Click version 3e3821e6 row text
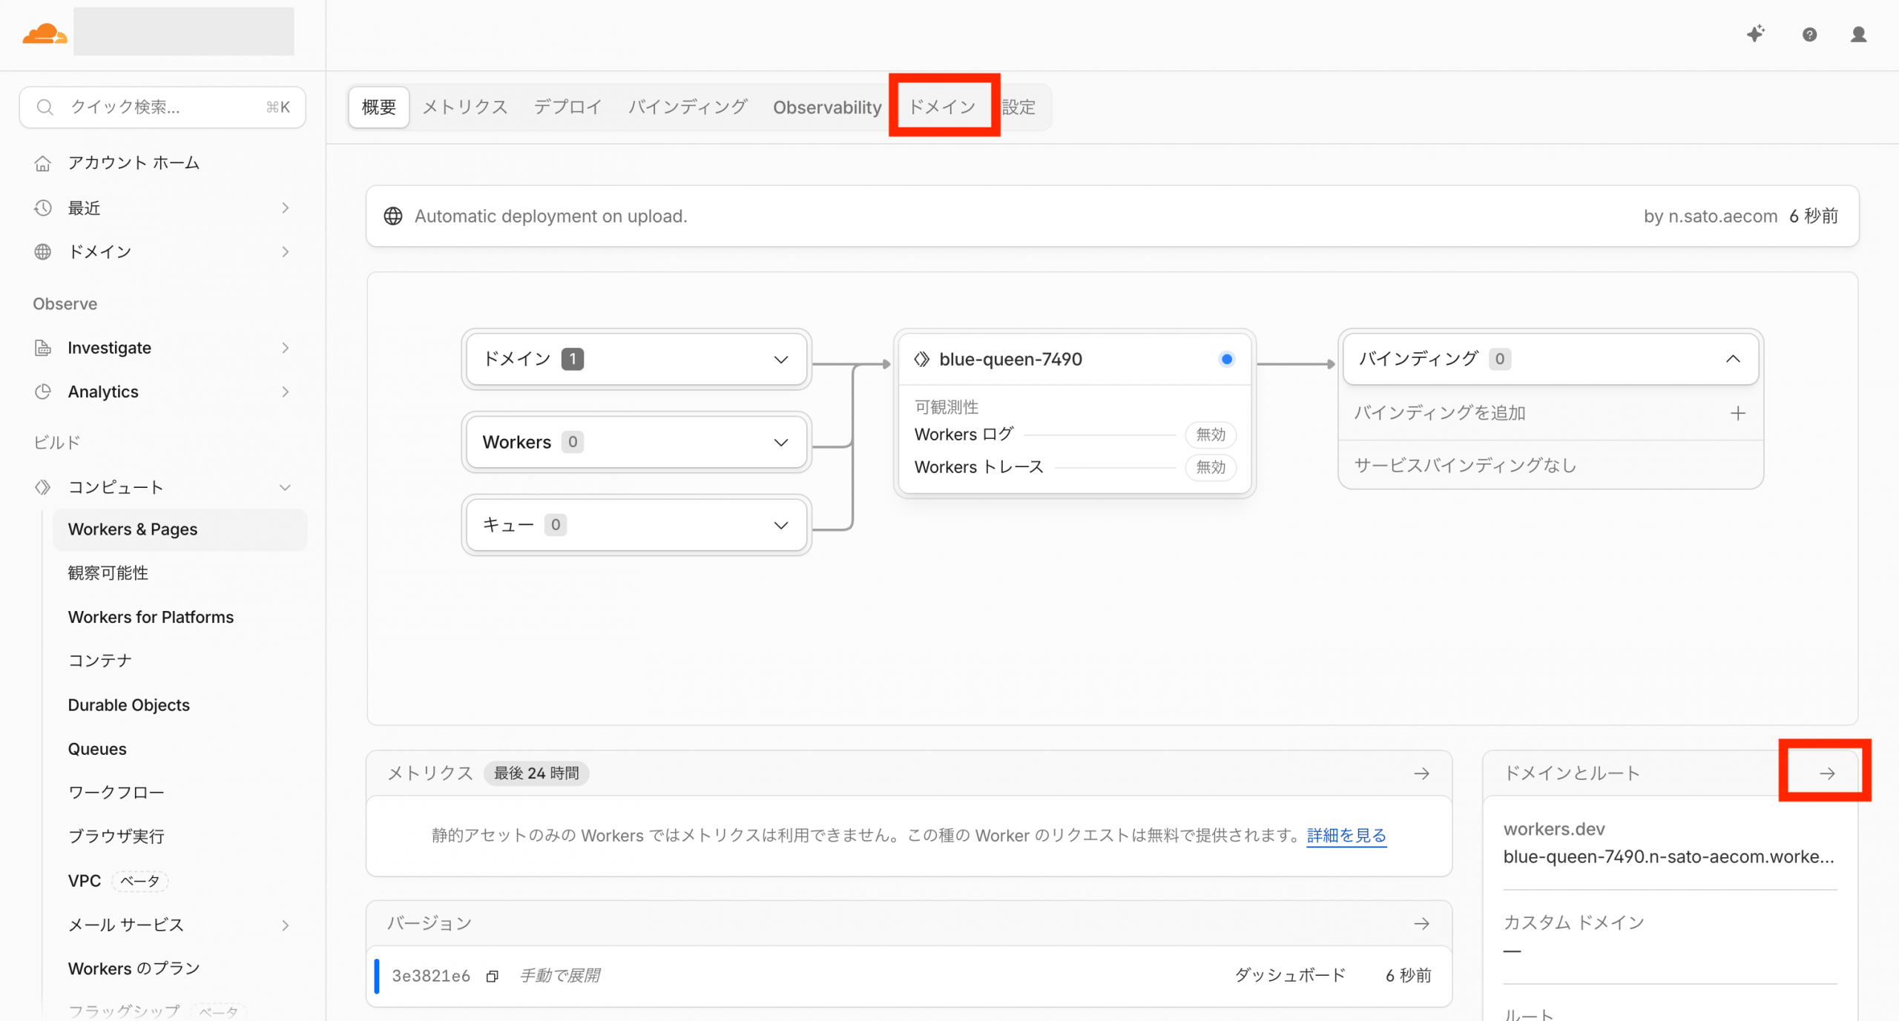 [431, 977]
